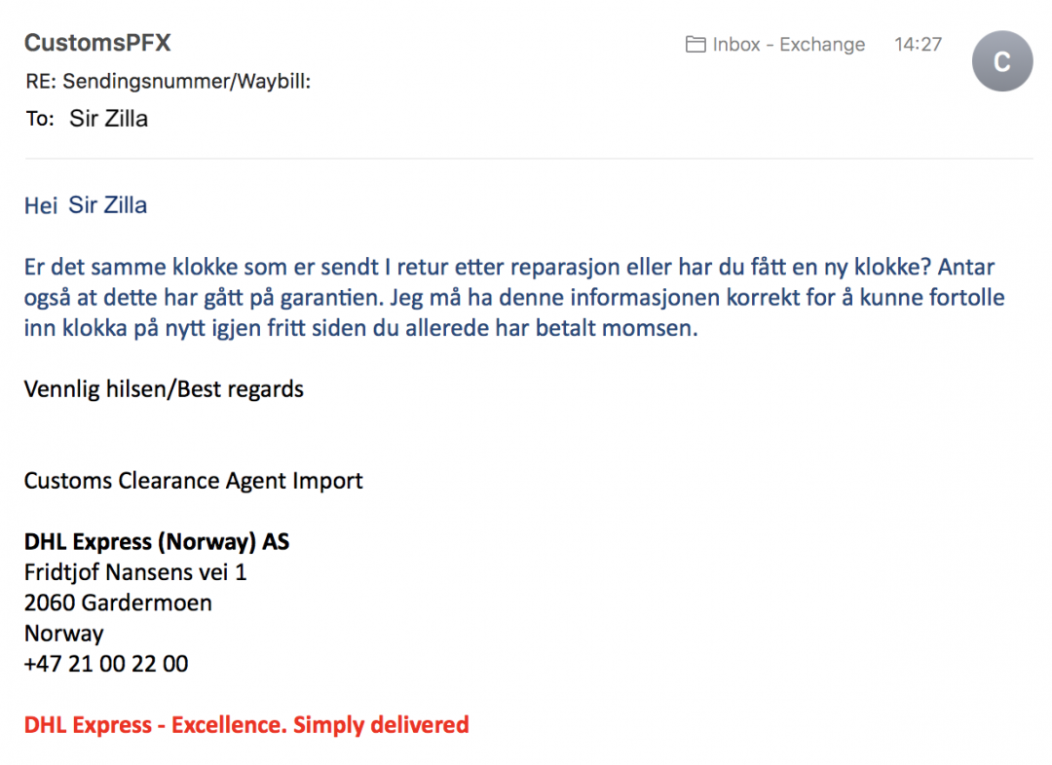The image size is (1052, 765).
Task: Click the Vennlig hilsen/Best regards line
Action: (164, 389)
